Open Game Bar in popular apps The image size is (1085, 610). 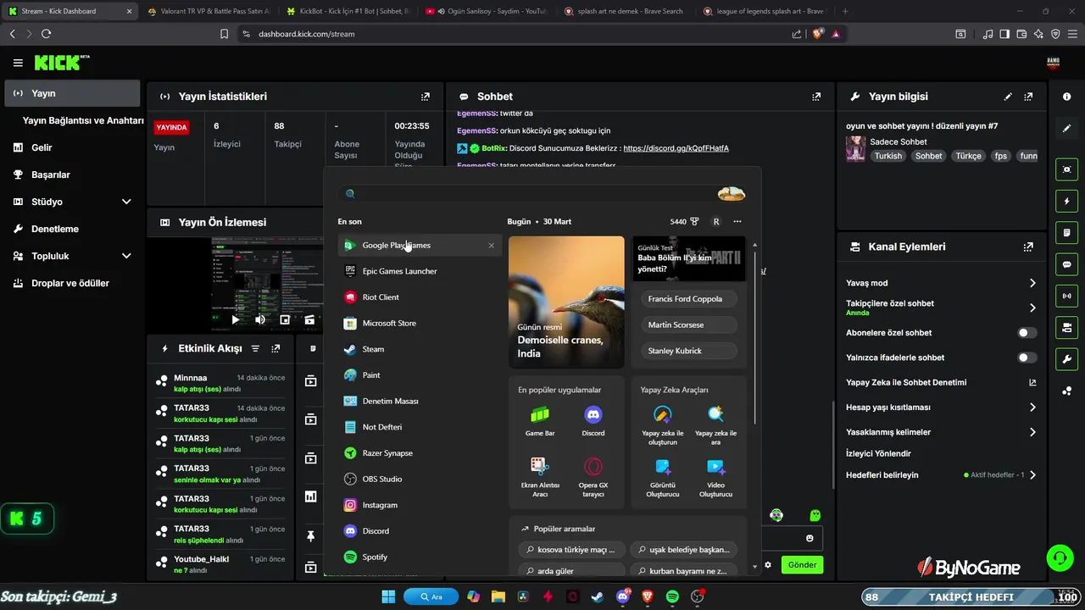(540, 421)
